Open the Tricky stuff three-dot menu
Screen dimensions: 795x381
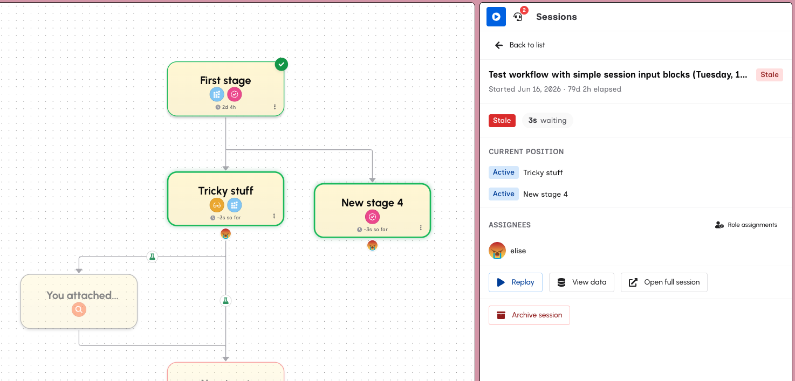tap(274, 216)
